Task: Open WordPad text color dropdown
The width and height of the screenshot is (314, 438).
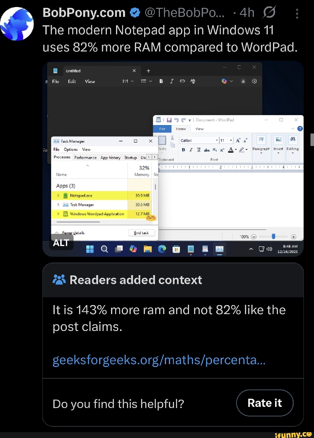Action: pos(236,150)
